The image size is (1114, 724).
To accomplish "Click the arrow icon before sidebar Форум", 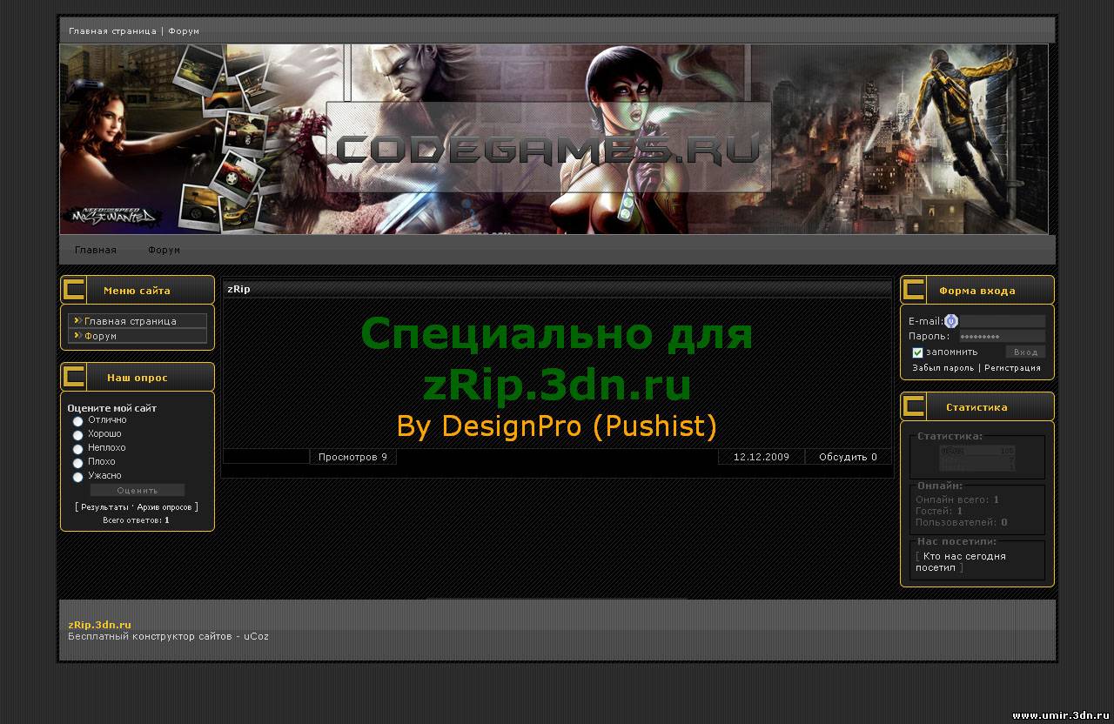I will 77,335.
